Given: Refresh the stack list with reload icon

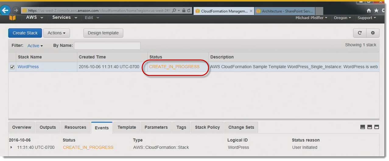Looking at the screenshot, I should point(359,33).
